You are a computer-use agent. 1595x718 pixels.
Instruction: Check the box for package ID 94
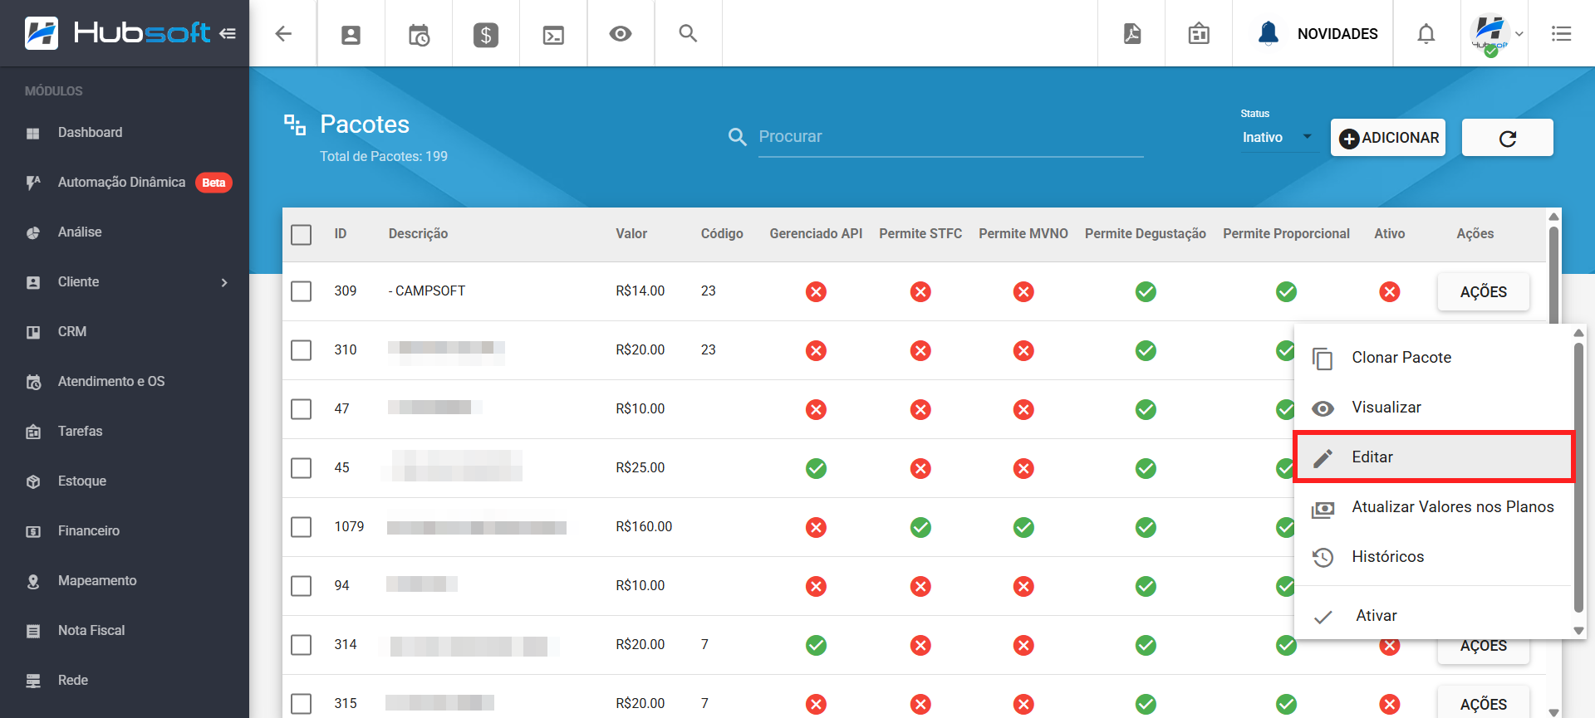(x=302, y=586)
